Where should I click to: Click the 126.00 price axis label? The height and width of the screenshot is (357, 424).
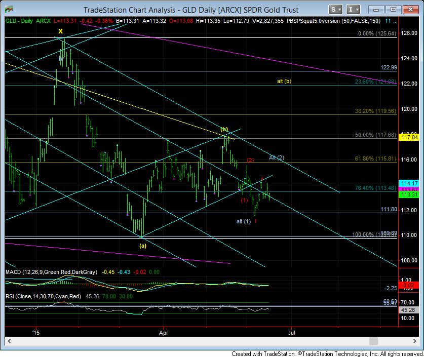409,33
